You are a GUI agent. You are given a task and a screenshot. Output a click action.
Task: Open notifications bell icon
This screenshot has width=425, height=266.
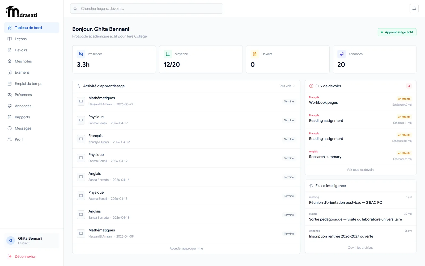[x=414, y=9]
